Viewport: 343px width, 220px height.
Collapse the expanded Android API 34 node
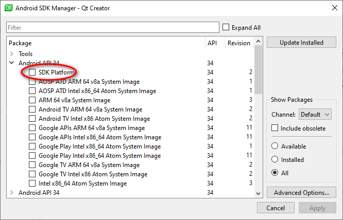[x=12, y=63]
